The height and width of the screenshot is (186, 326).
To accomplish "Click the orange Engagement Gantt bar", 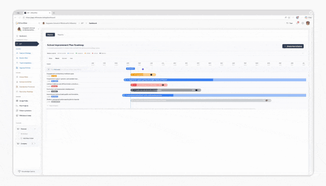I will tap(143, 75).
